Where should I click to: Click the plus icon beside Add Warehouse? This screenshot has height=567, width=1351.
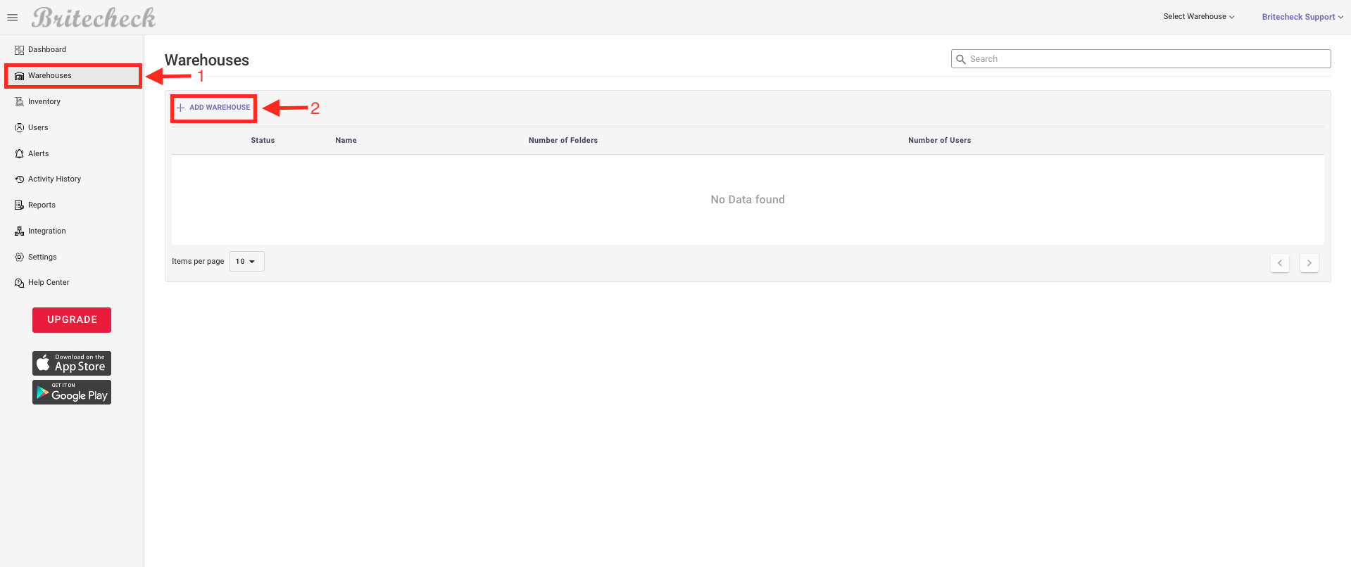pyautogui.click(x=181, y=108)
